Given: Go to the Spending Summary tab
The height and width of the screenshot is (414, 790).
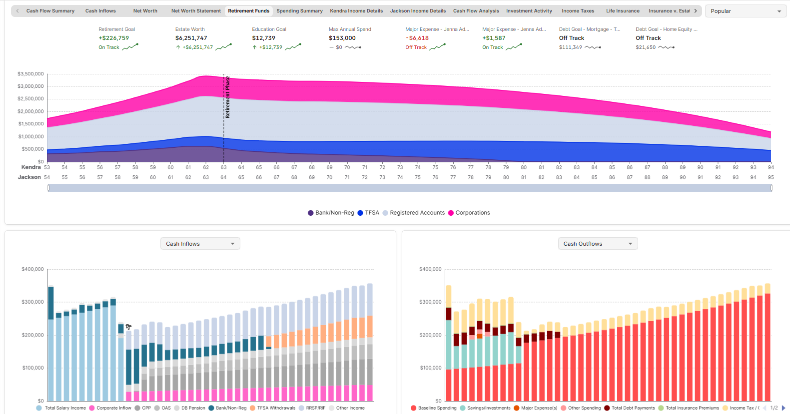Looking at the screenshot, I should coord(300,11).
